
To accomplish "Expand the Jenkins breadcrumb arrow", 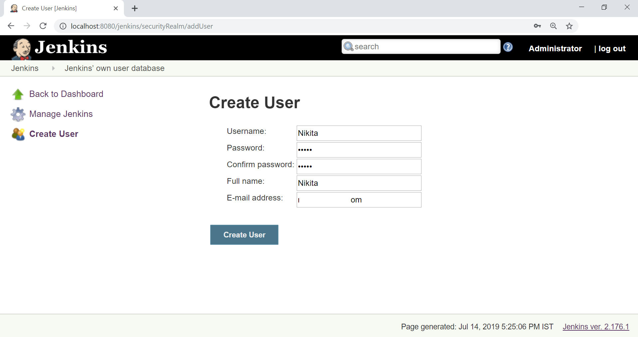I will [x=53, y=68].
